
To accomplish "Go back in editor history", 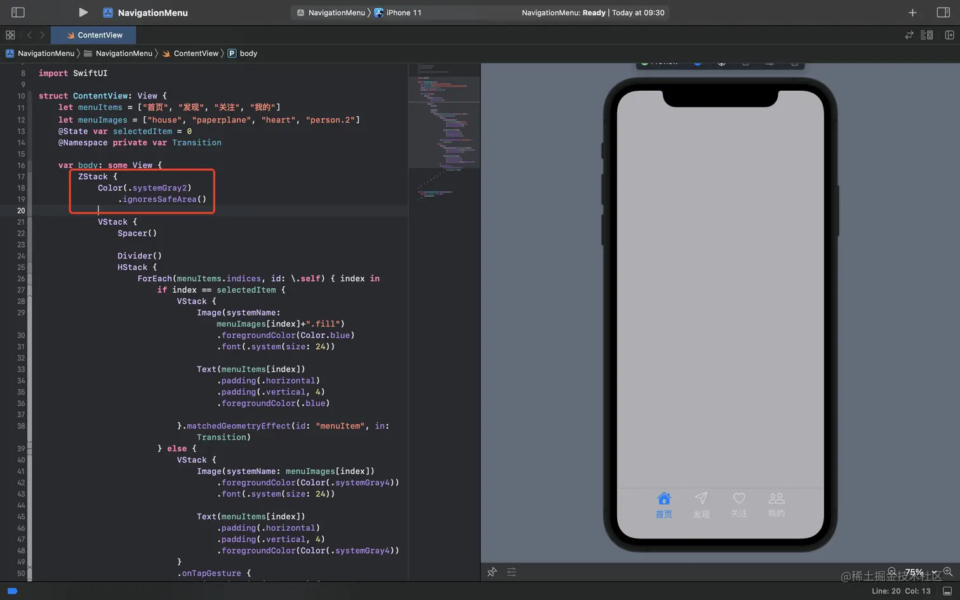I will [29, 35].
